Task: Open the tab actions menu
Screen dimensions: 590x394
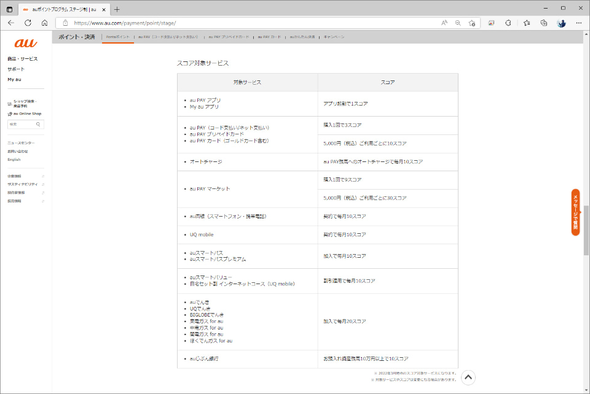Action: point(9,9)
